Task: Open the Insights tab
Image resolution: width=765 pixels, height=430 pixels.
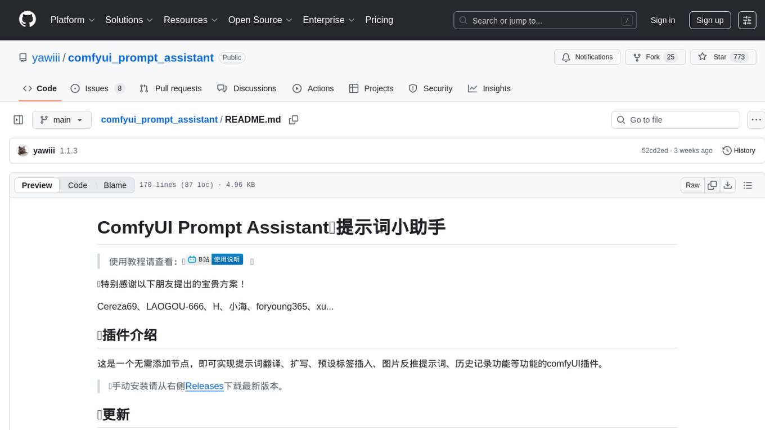Action: (489, 88)
